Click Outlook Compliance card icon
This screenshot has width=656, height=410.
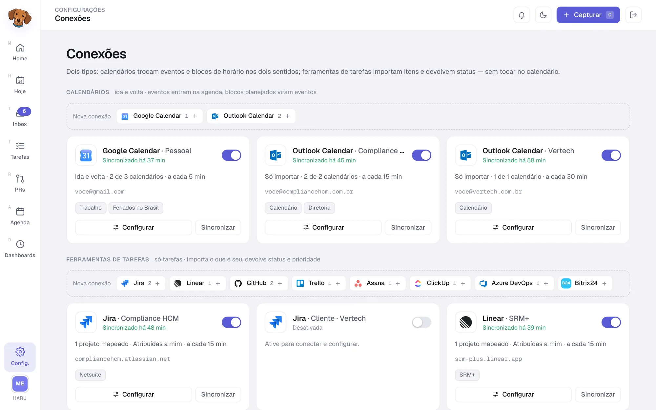[x=276, y=155]
